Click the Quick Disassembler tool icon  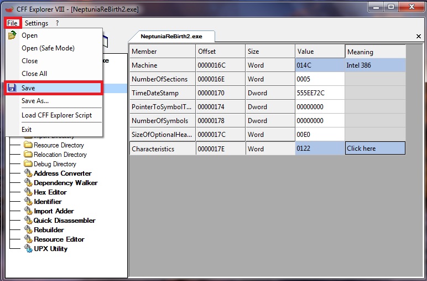(28, 220)
